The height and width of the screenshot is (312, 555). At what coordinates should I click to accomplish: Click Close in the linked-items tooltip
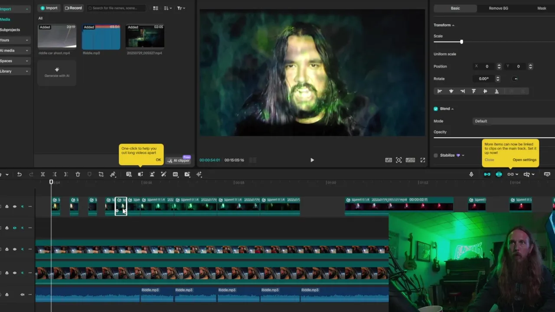tap(489, 160)
